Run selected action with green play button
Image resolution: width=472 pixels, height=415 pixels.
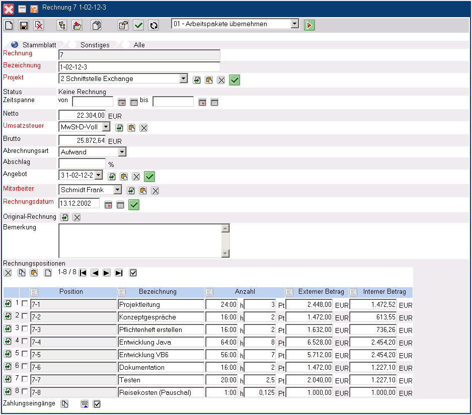point(309,25)
